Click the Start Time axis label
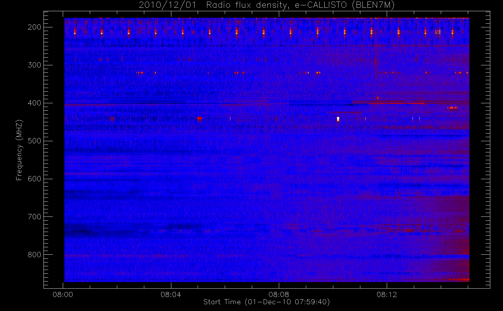Viewport: 503px width, 311px height. coord(266,302)
